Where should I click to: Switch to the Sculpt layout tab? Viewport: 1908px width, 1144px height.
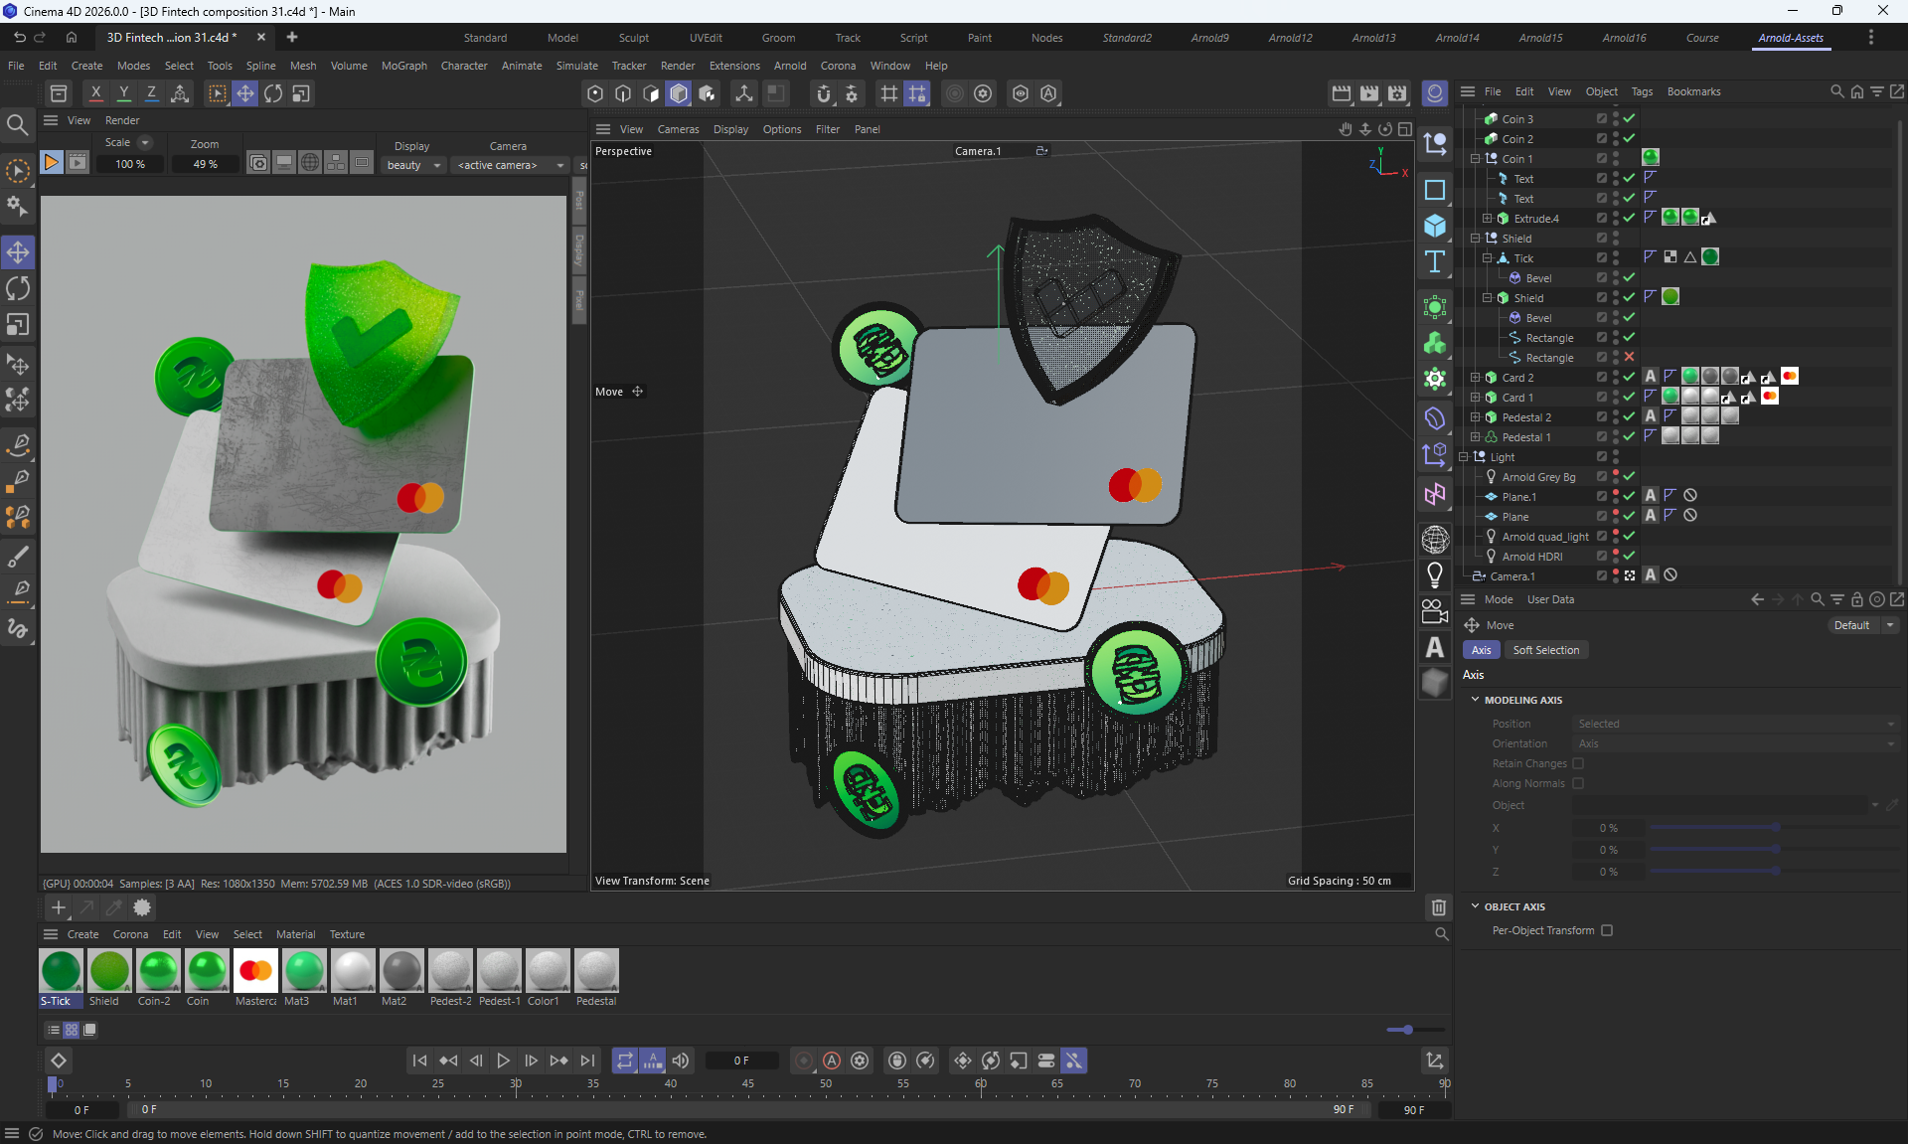633,38
